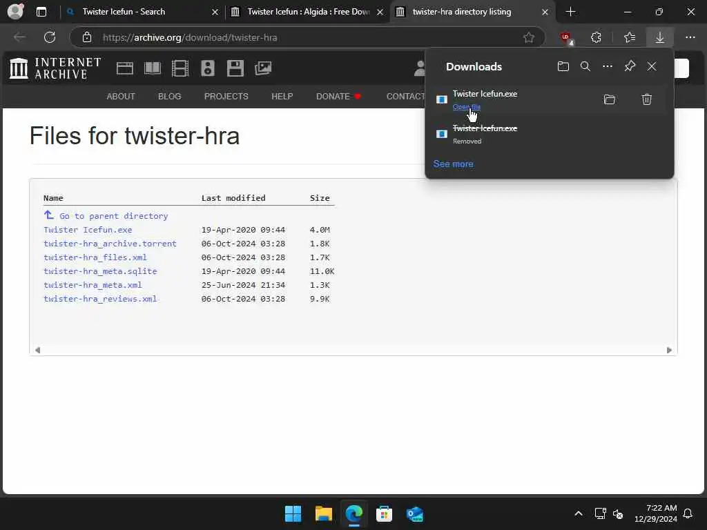
Task: Open more options in Downloads panel
Action: coord(608,67)
